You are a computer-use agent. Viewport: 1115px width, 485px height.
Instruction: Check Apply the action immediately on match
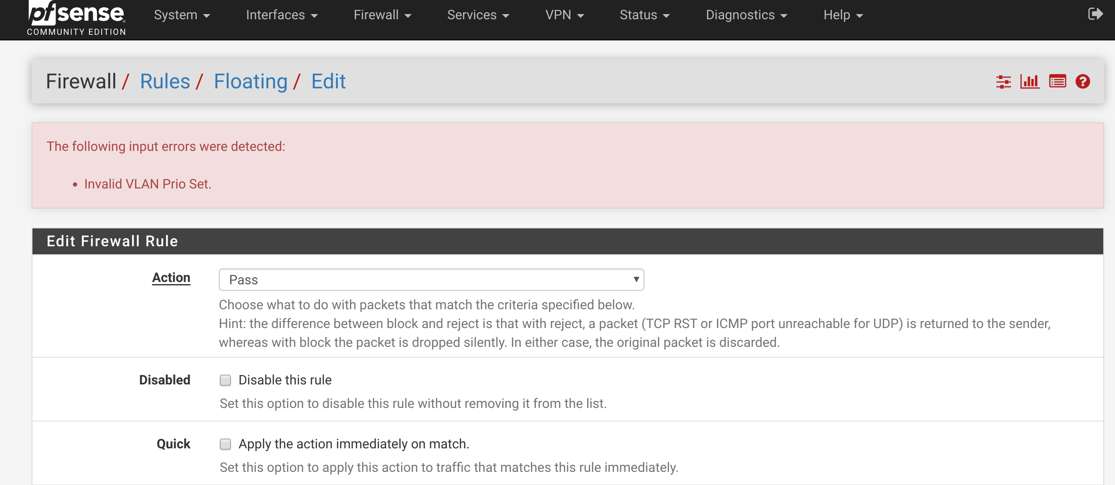point(225,444)
